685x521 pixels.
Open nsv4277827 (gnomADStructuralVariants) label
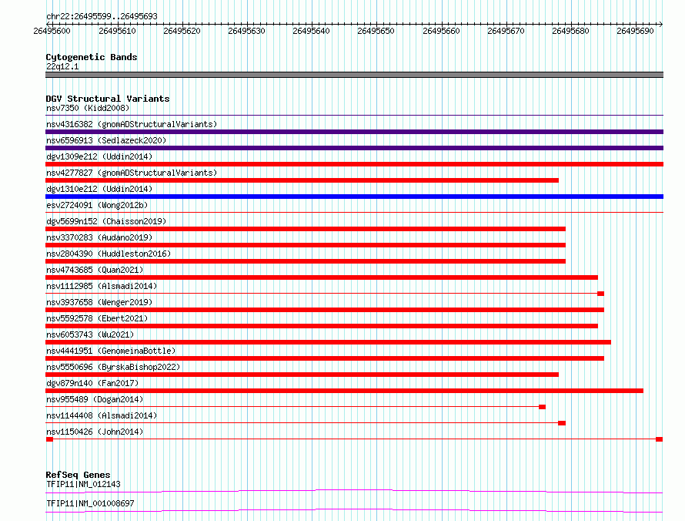(x=132, y=173)
